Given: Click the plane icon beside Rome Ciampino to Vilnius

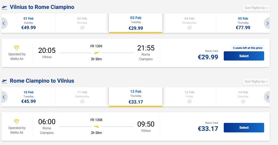Looking at the screenshot, I should click(4, 81).
